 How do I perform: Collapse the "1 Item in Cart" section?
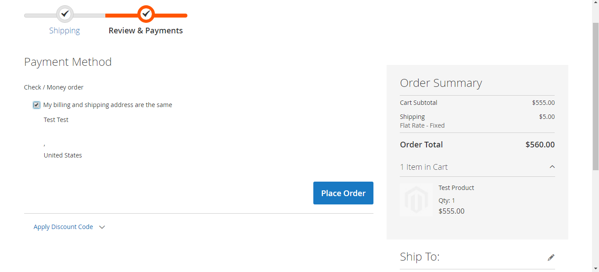(423, 167)
